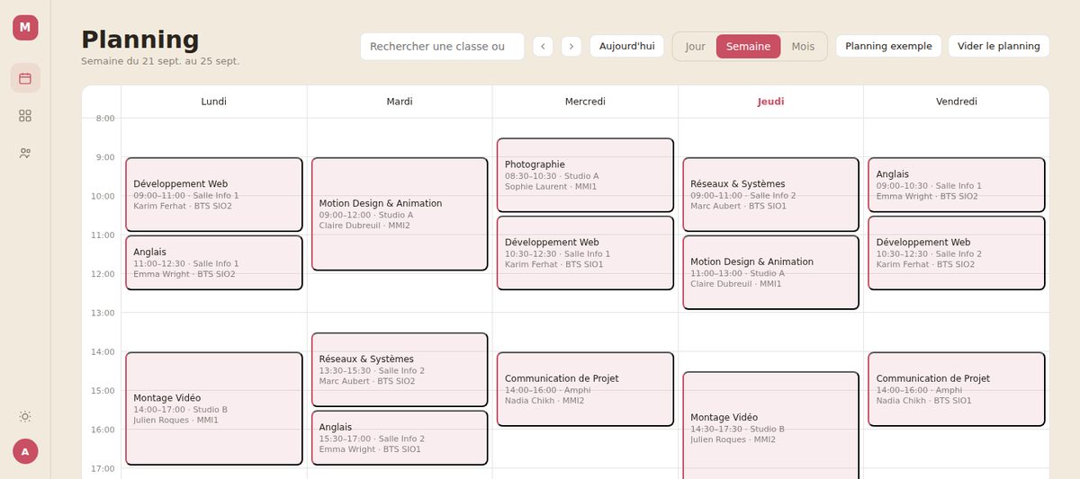This screenshot has width=1080, height=479.
Task: Open the user avatar A menu
Action: (25, 451)
